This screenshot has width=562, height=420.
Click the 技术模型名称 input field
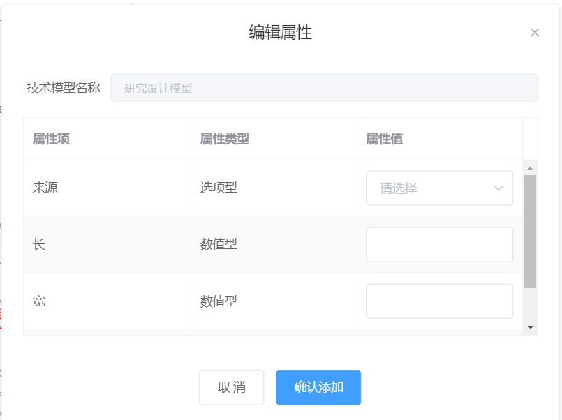coord(324,88)
